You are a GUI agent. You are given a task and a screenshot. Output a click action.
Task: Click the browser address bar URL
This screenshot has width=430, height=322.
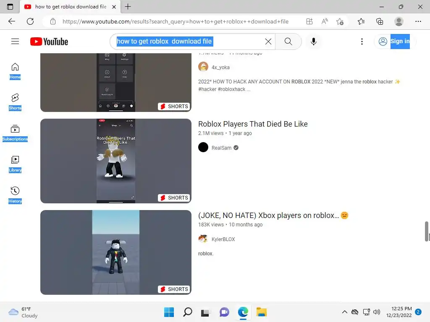pos(176,21)
